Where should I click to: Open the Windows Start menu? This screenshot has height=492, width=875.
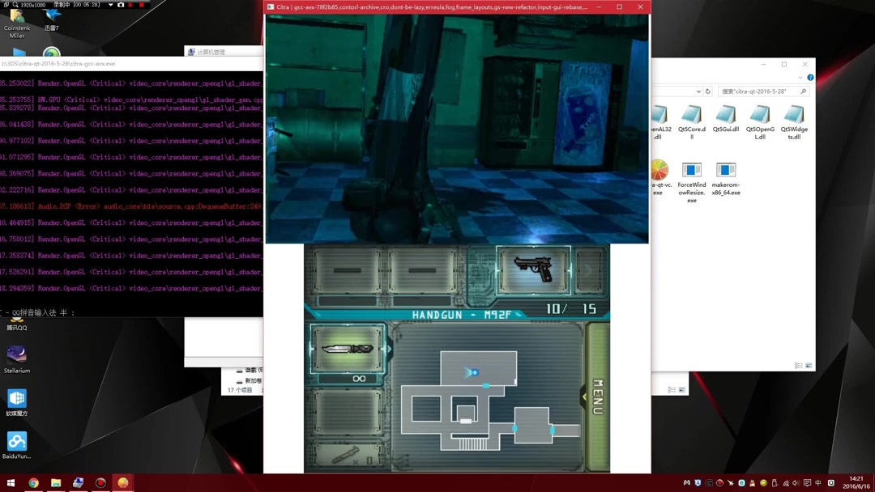pos(10,483)
